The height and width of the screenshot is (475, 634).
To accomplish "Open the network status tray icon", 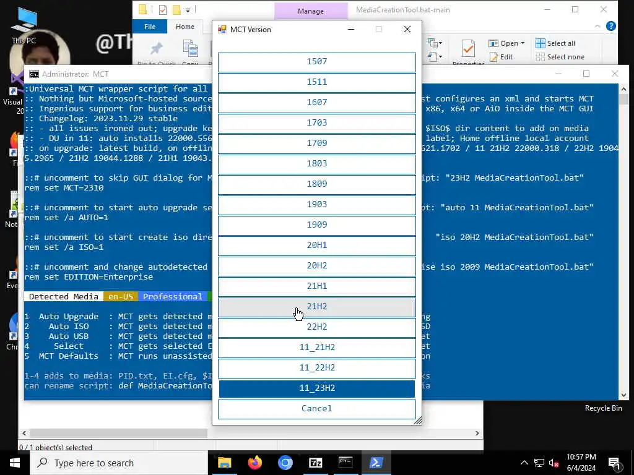I will (x=539, y=463).
